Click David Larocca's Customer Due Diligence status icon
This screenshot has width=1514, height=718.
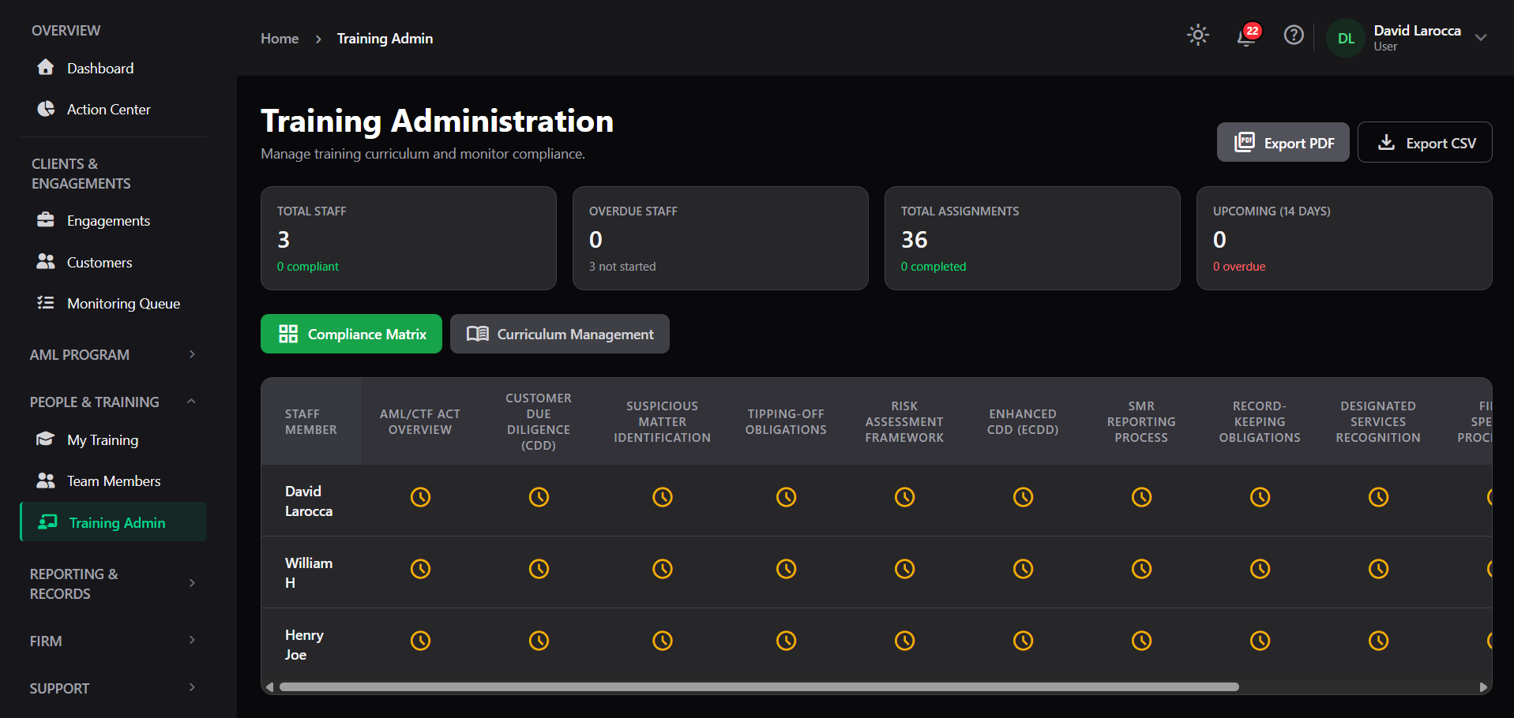(x=539, y=497)
